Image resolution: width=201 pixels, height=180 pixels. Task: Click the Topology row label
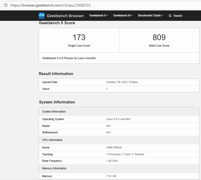tap(48, 154)
